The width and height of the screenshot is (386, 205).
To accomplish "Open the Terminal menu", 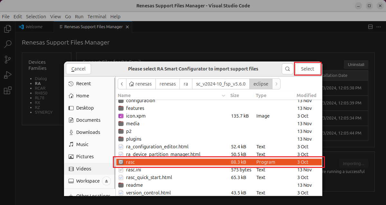I will pyautogui.click(x=97, y=17).
